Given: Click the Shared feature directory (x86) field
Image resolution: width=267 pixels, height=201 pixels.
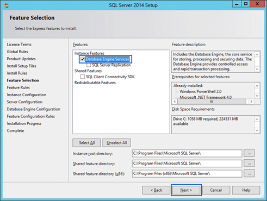Looking at the screenshot, I should [x=187, y=173].
